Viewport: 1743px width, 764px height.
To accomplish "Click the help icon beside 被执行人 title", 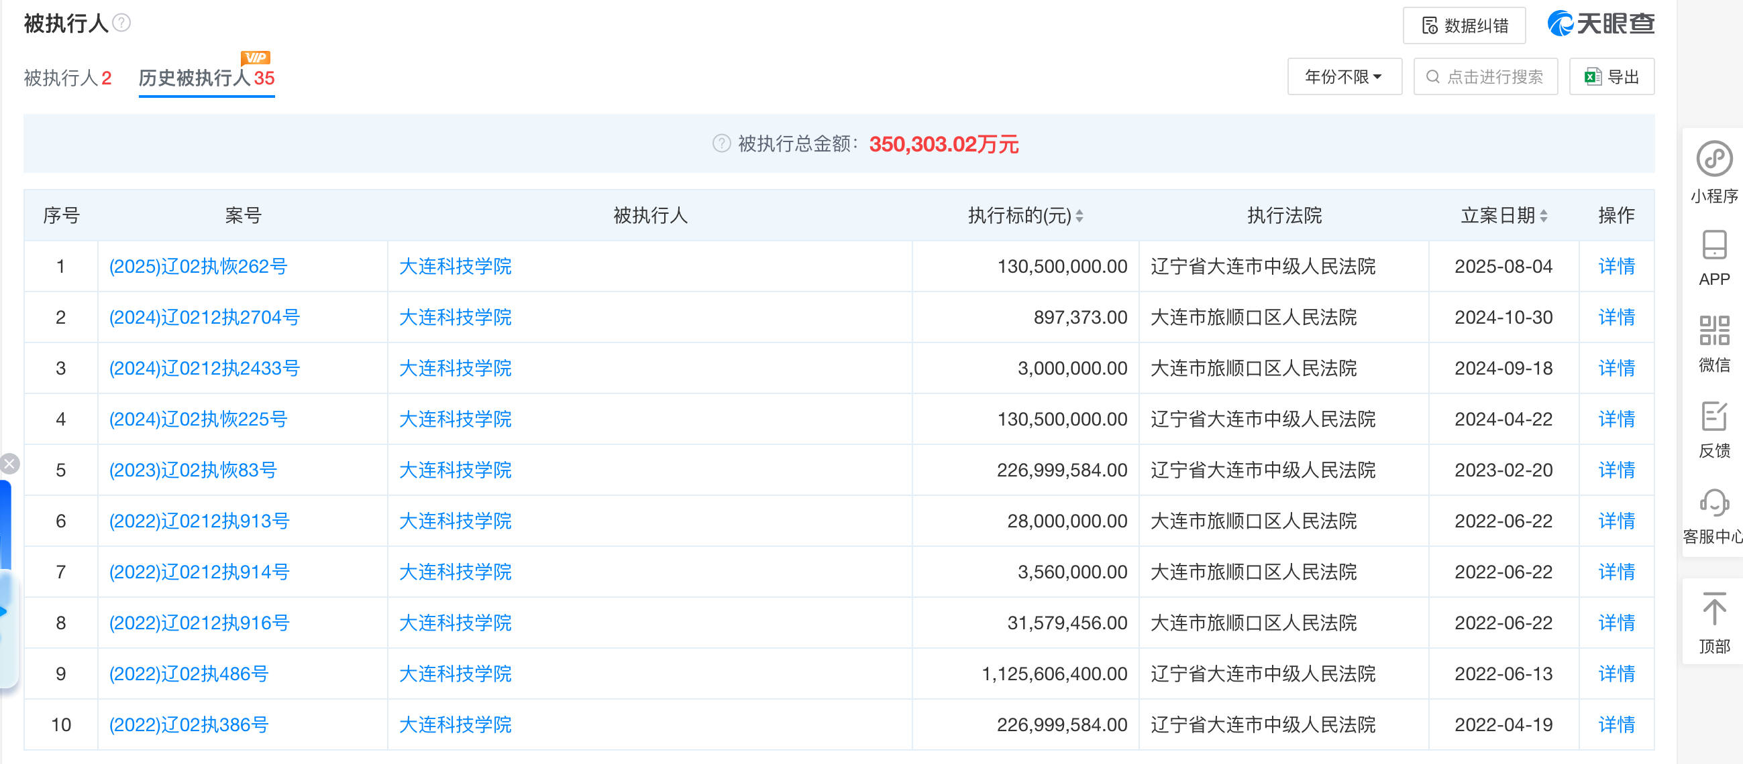I will 121,23.
